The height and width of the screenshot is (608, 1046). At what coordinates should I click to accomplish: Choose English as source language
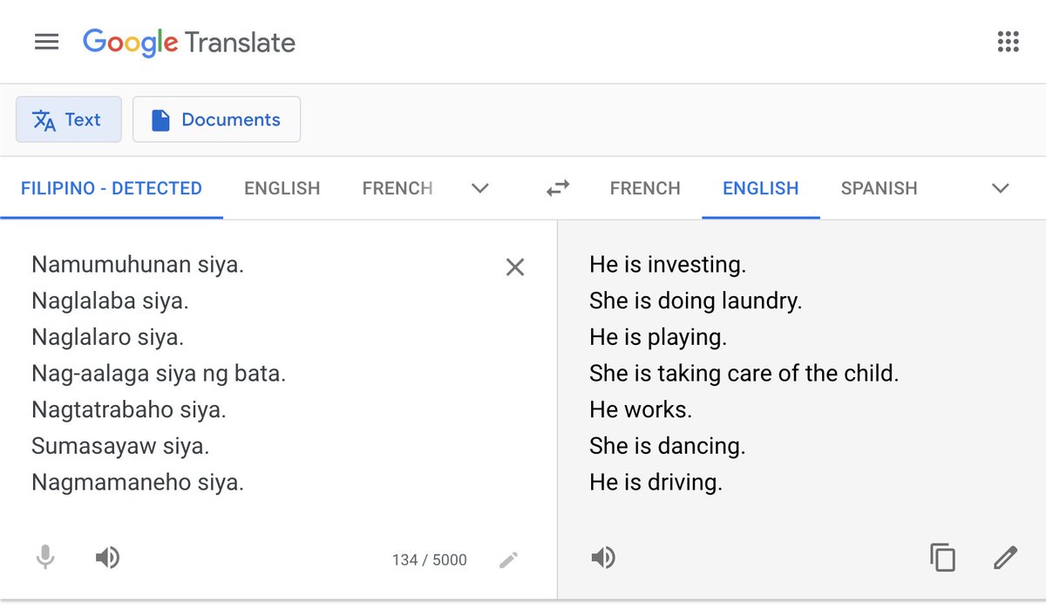[x=282, y=188]
